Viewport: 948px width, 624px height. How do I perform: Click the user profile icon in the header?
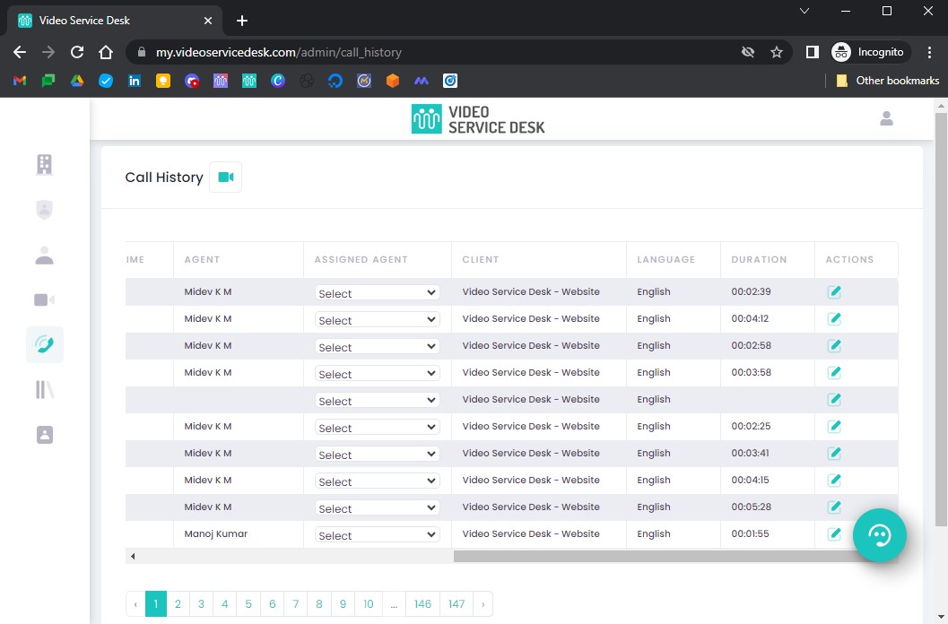coord(886,118)
